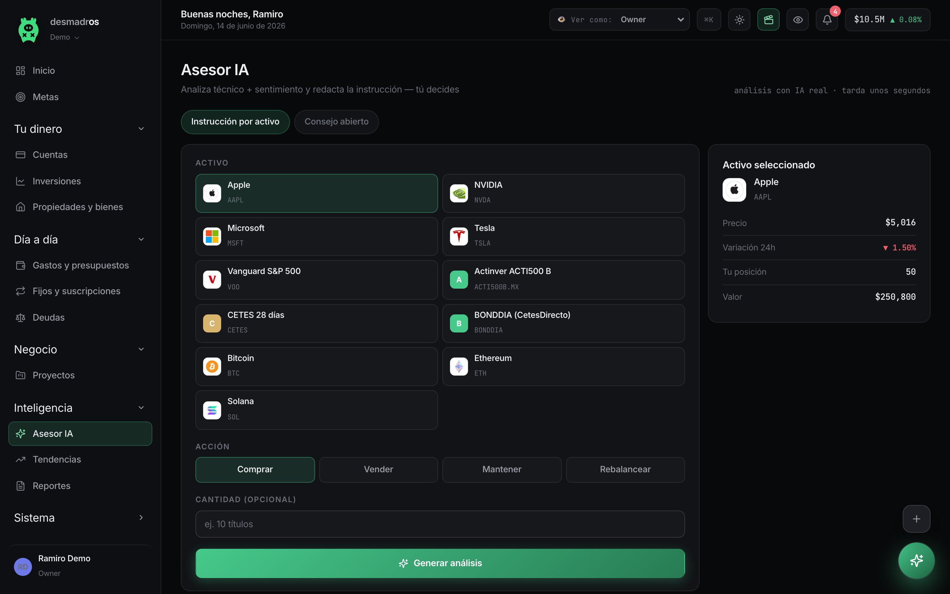Choose the Mantener action button
Viewport: 950px width, 594px height.
[x=502, y=469]
